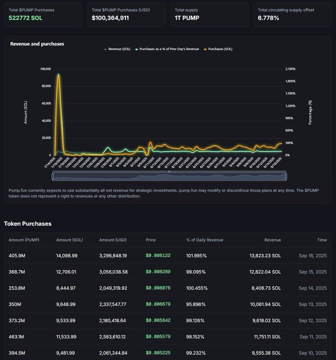Click the Sep 10, 2025 date cell
336x360 pixels.
point(313,353)
